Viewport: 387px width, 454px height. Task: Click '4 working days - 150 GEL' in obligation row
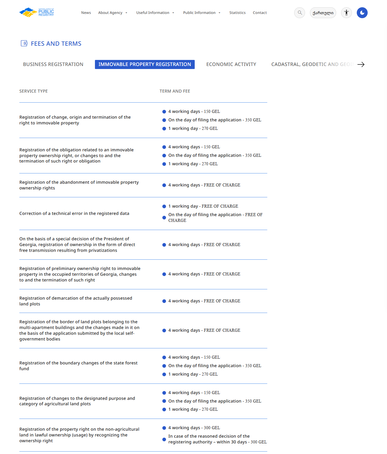tap(194, 147)
